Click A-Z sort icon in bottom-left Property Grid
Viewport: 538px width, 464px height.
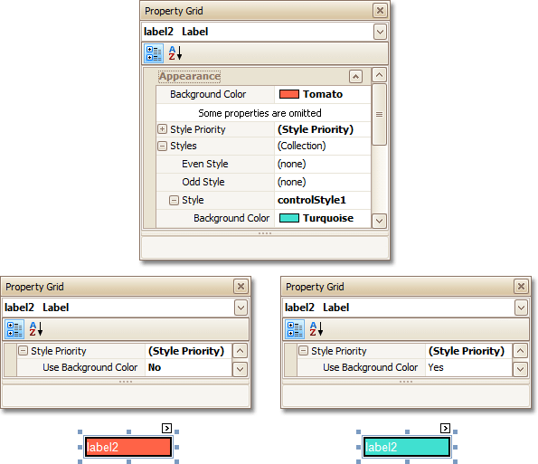(x=35, y=329)
